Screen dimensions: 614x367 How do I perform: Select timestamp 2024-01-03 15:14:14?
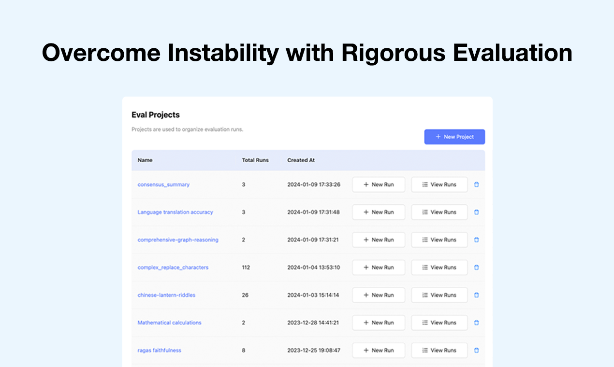[313, 295]
